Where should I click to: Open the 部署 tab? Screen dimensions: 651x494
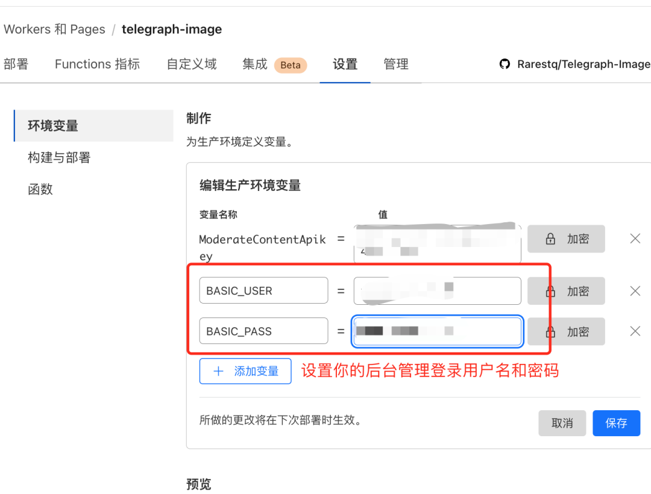click(x=16, y=64)
